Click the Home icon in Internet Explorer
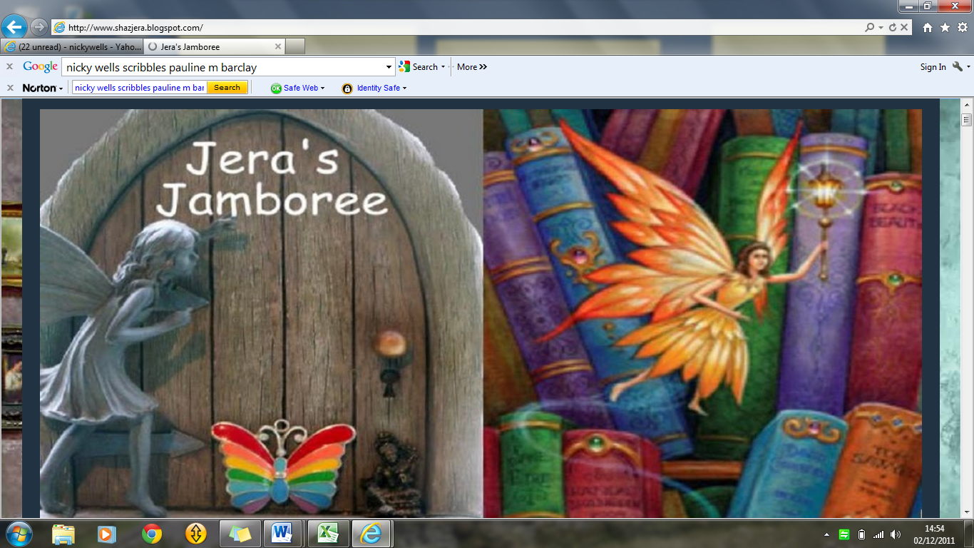Screen dimensions: 974x548 pos(927,28)
